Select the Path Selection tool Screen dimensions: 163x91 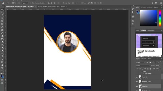coord(2,59)
